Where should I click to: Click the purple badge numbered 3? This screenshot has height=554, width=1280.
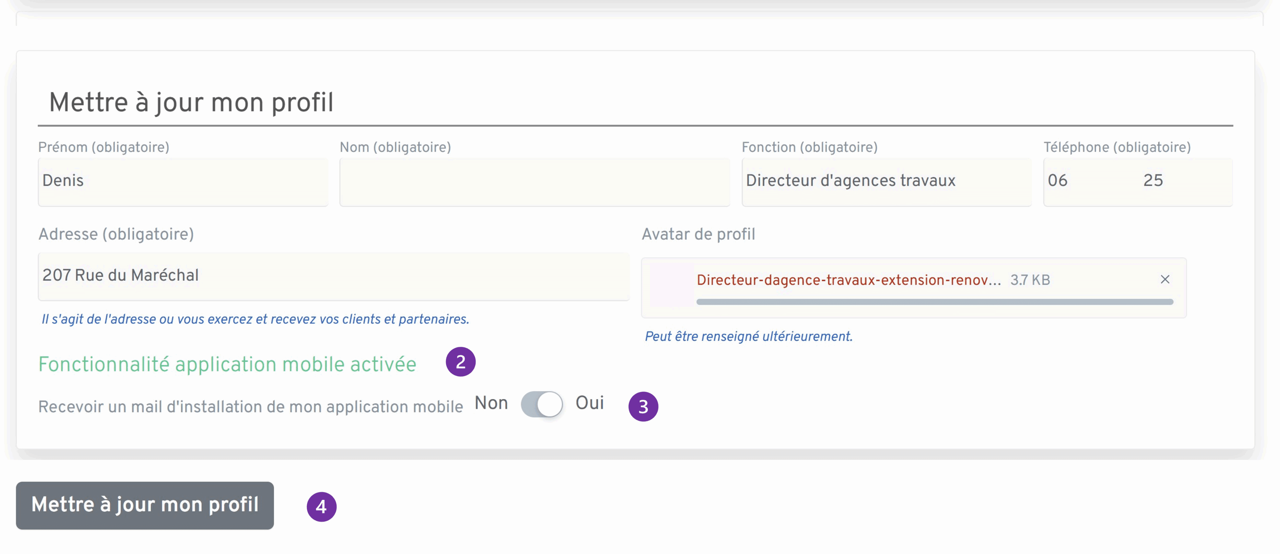pyautogui.click(x=643, y=407)
